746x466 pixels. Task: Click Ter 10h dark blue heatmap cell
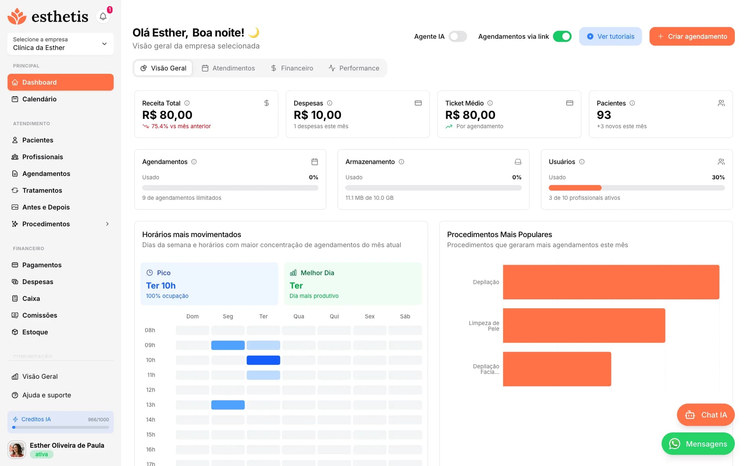click(x=263, y=360)
